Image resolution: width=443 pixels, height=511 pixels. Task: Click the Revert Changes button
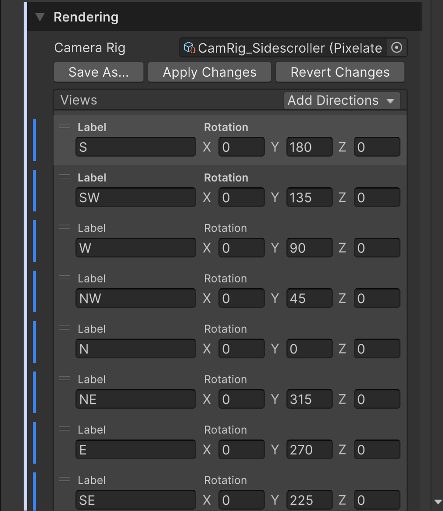pos(340,72)
